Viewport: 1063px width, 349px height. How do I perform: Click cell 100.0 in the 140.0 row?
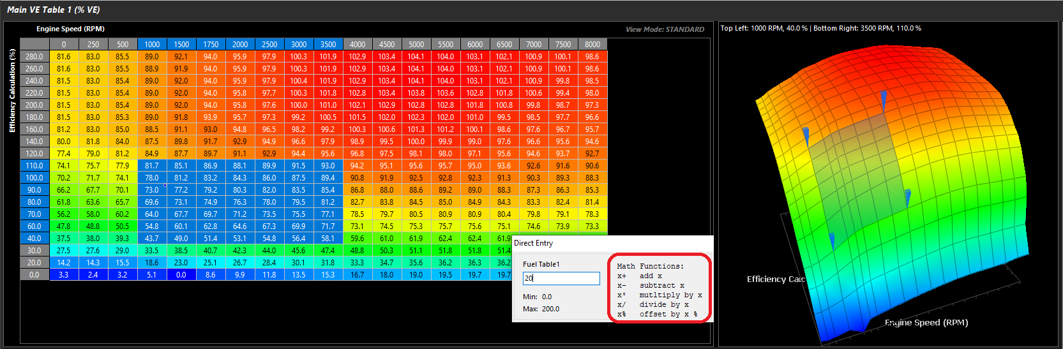coord(416,141)
